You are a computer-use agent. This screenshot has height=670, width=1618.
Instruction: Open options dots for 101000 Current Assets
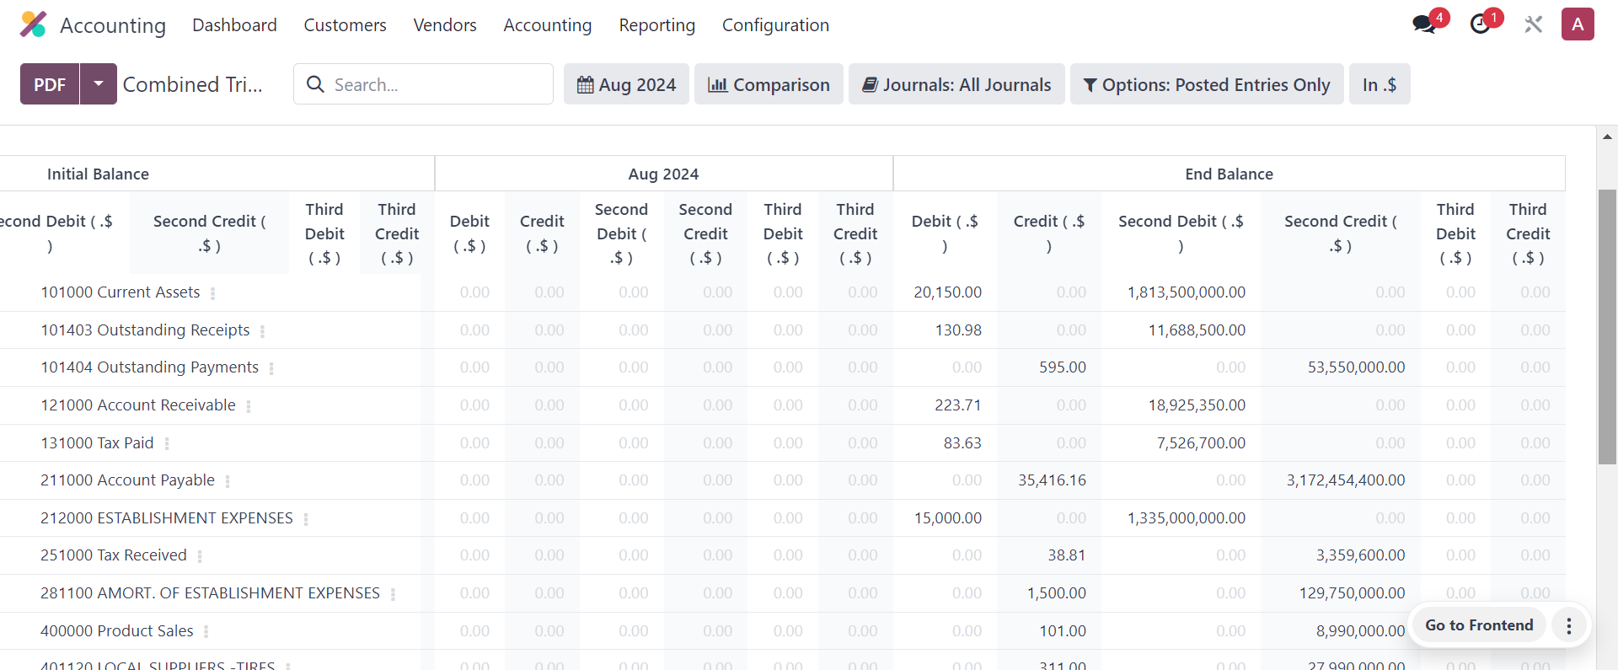[212, 293]
